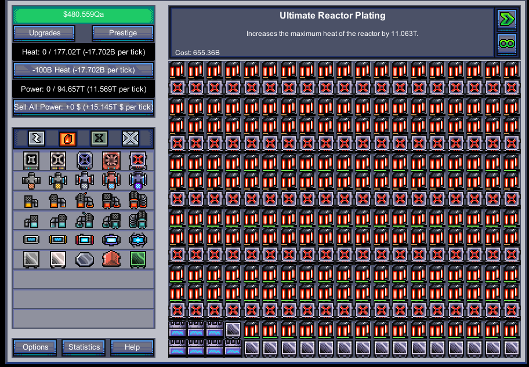Click Sell All Power button
Image resolution: width=529 pixels, height=367 pixels.
tap(84, 107)
